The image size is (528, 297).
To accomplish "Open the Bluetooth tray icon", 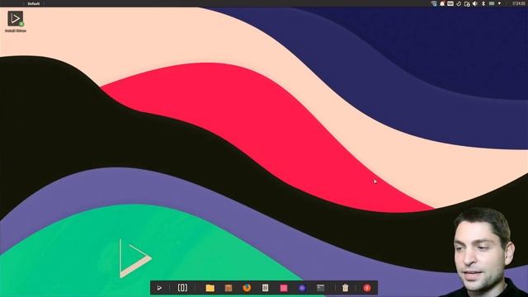I will coord(483,3).
